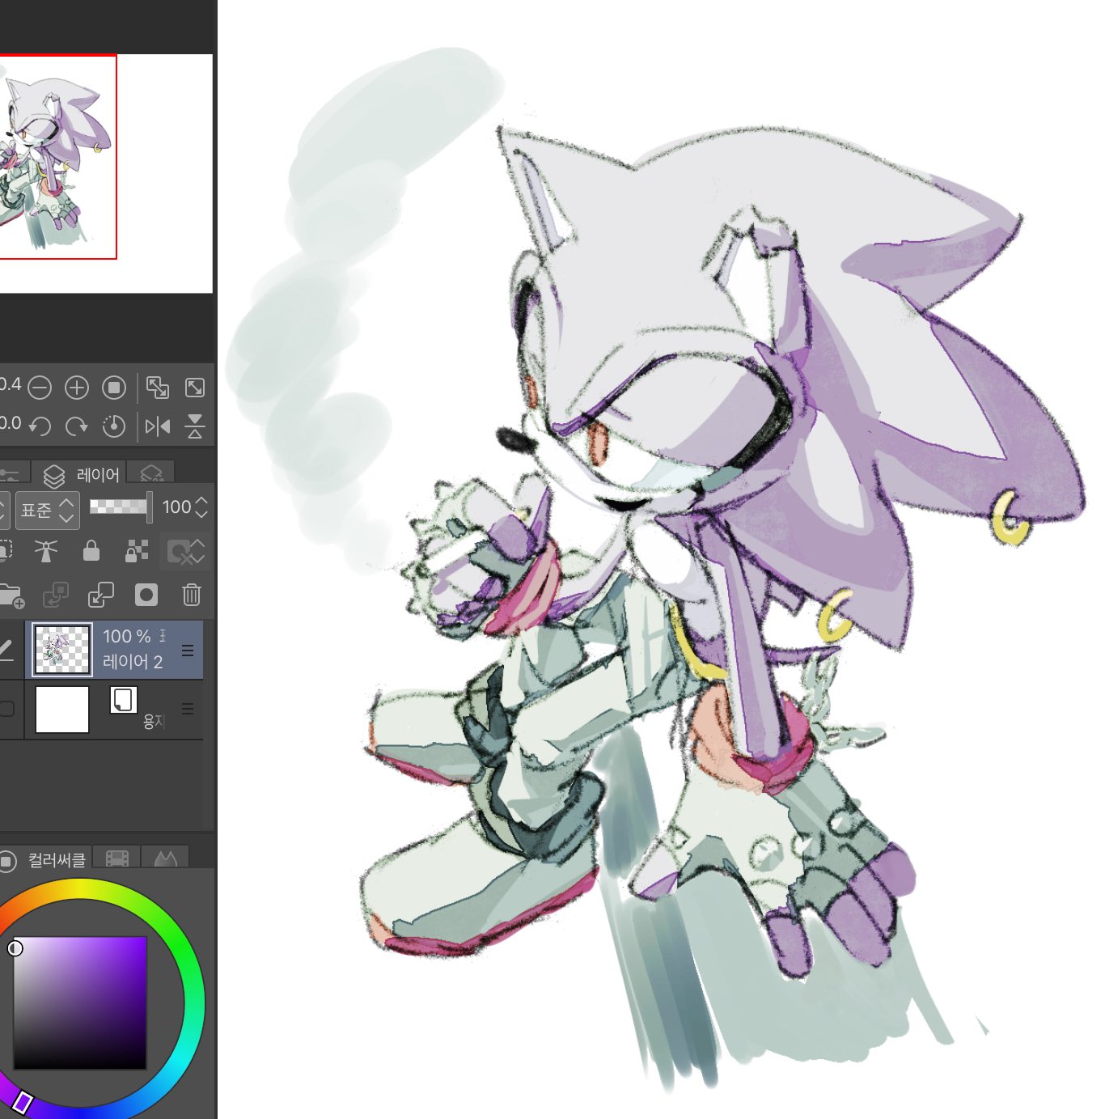Flip canvas vertically in navigator
The height and width of the screenshot is (1119, 1105).
coord(195,426)
